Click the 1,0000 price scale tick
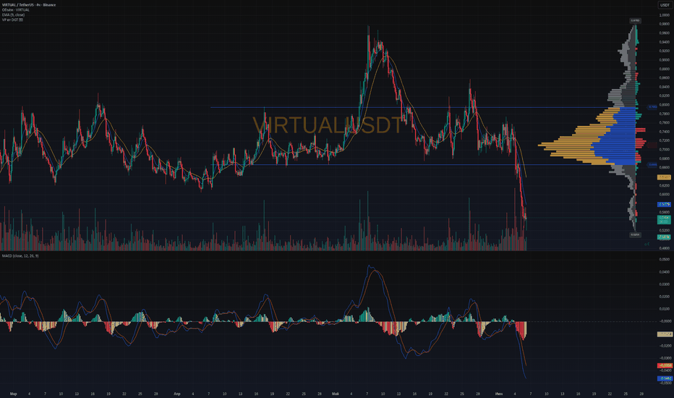The width and height of the screenshot is (674, 398). (x=664, y=15)
